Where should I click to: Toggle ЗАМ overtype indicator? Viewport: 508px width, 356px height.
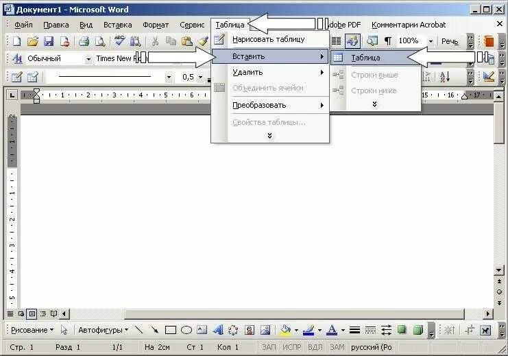(x=337, y=347)
